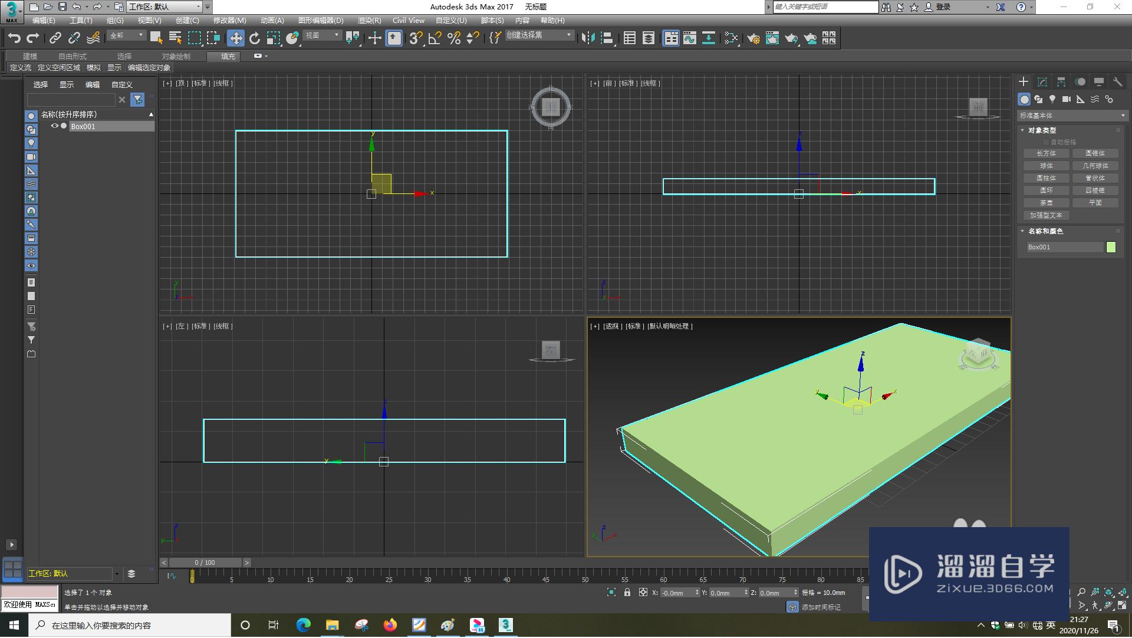The image size is (1132, 638).
Task: Click the Align tool icon
Action: [x=607, y=38]
